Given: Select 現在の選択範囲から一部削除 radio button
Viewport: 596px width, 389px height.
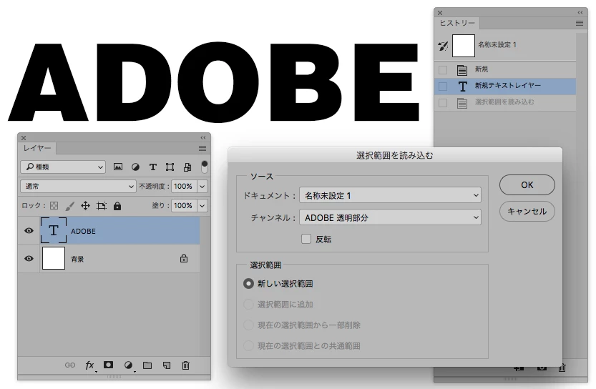Looking at the screenshot, I should tap(248, 325).
